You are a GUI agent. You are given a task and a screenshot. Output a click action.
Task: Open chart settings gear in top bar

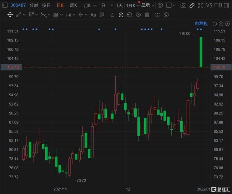(x=160, y=6)
